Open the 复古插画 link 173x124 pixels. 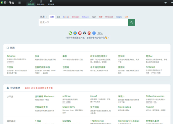click(95, 107)
